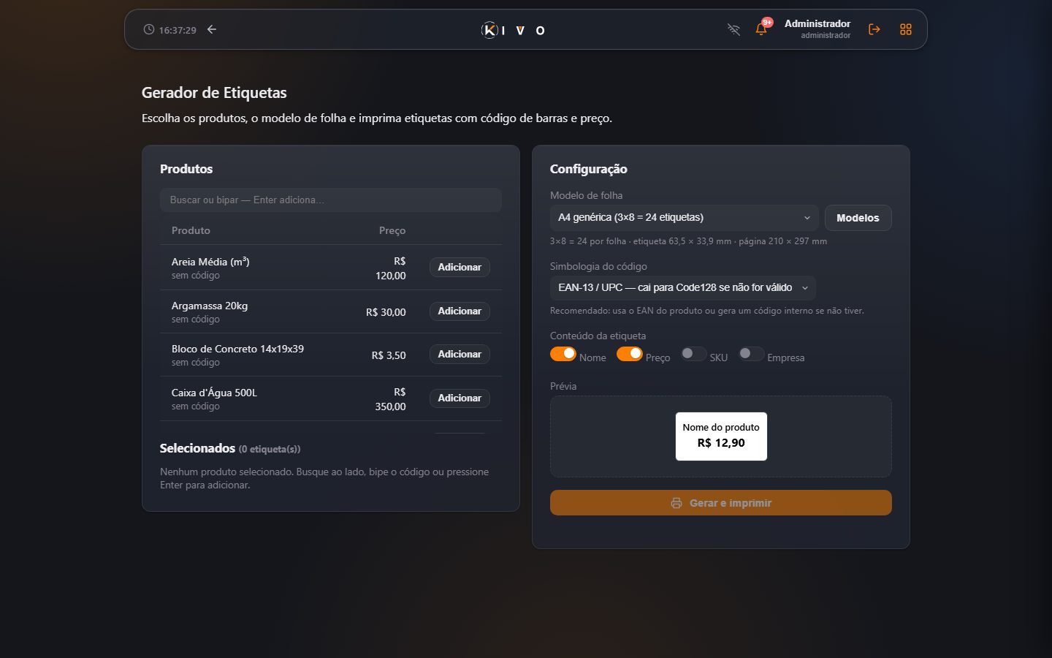Click the 16:37:29 time text
Screen dimensions: 1052x658
point(178,30)
